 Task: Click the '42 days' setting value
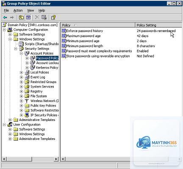pyautogui.click(x=142, y=36)
